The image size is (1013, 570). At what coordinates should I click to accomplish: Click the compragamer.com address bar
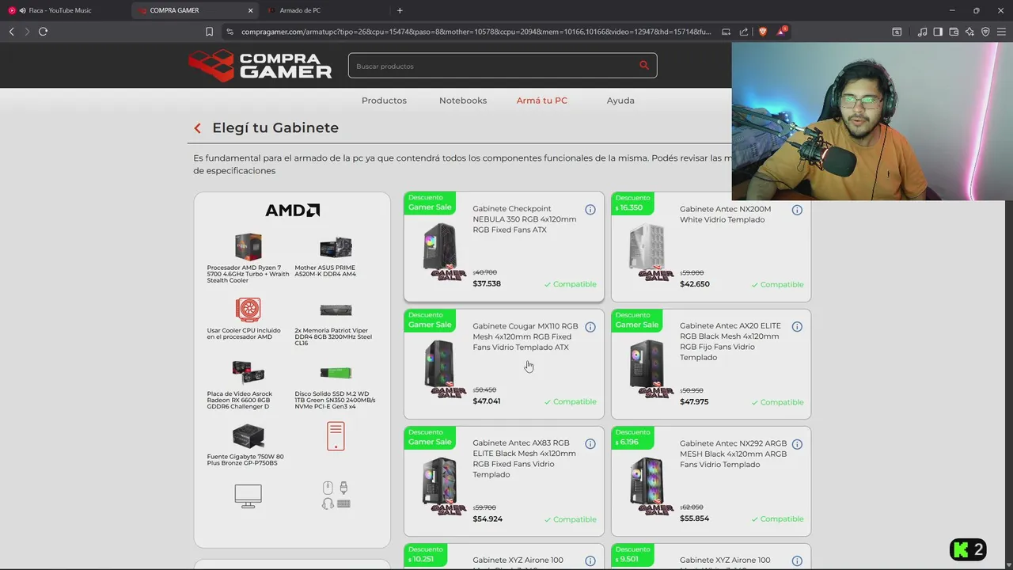click(475, 32)
